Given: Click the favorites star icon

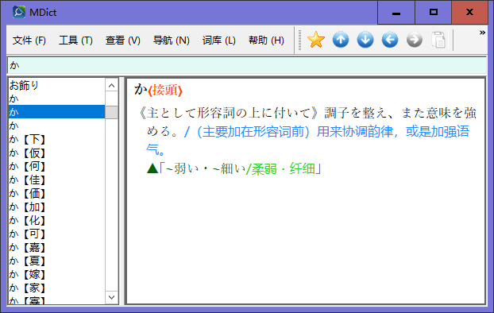Looking at the screenshot, I should pos(315,40).
